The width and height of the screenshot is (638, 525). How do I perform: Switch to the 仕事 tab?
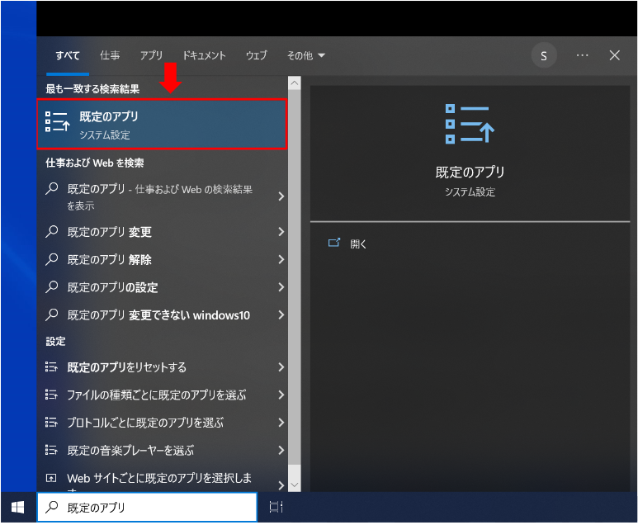110,55
